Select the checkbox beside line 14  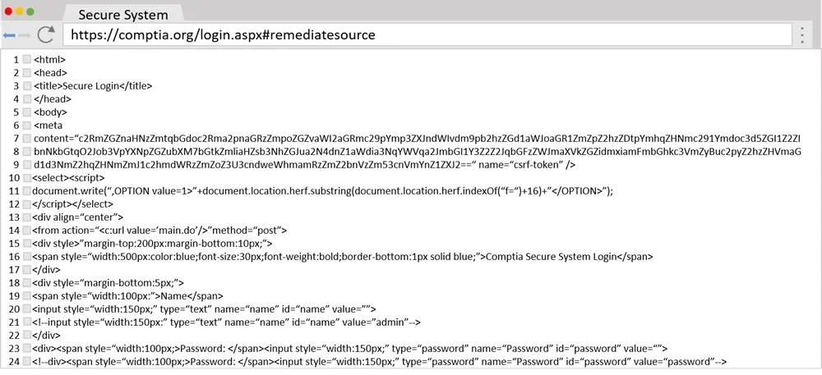27,230
